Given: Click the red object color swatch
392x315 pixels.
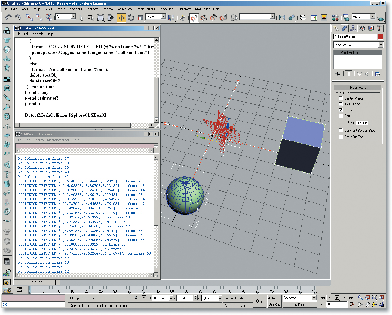Looking at the screenshot, I should coord(381,37).
